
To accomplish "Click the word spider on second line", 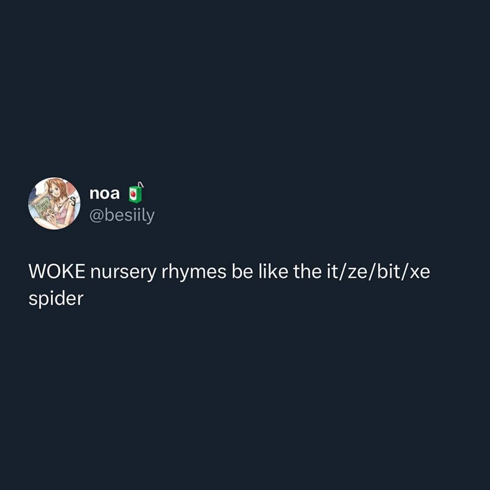I will [x=56, y=299].
